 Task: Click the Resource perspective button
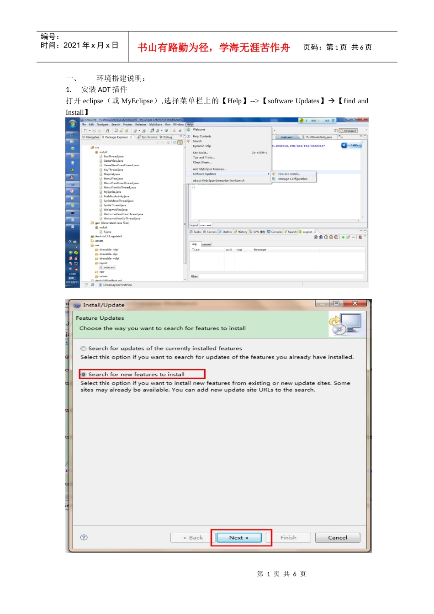348,131
